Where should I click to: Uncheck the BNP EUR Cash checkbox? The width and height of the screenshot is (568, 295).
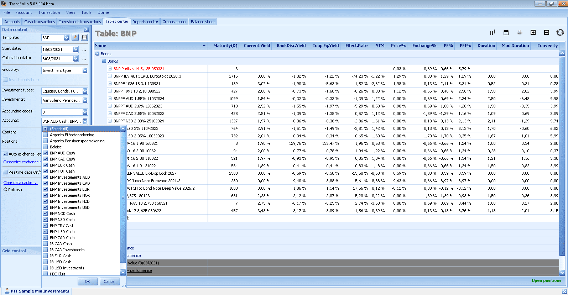46,165
